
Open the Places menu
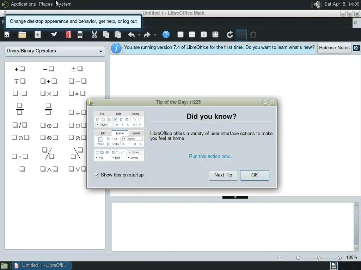[45, 4]
